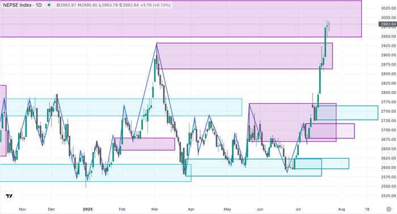Viewport: 397px width, 214px height.
Task: Select the small purple rectangle below February
Action: coord(145,144)
